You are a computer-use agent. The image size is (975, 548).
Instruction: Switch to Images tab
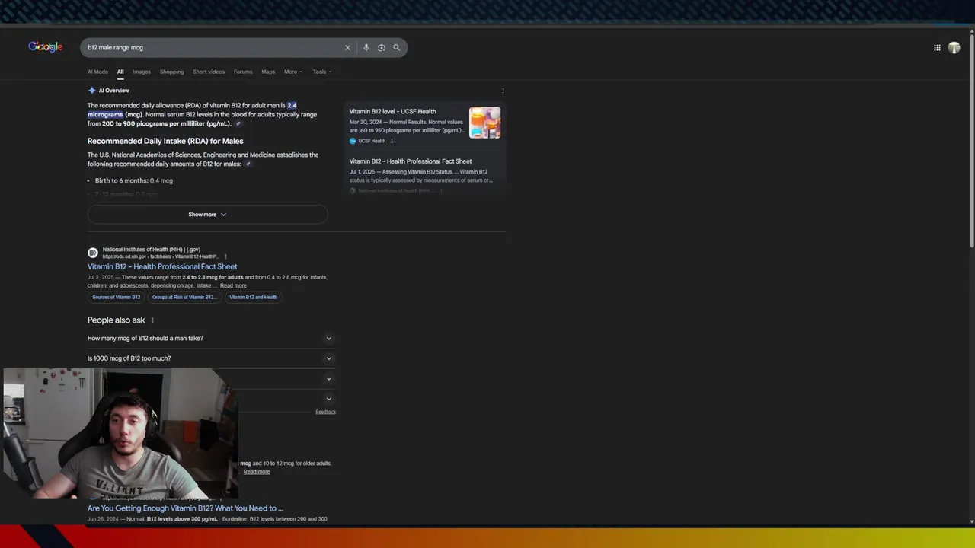click(x=142, y=72)
